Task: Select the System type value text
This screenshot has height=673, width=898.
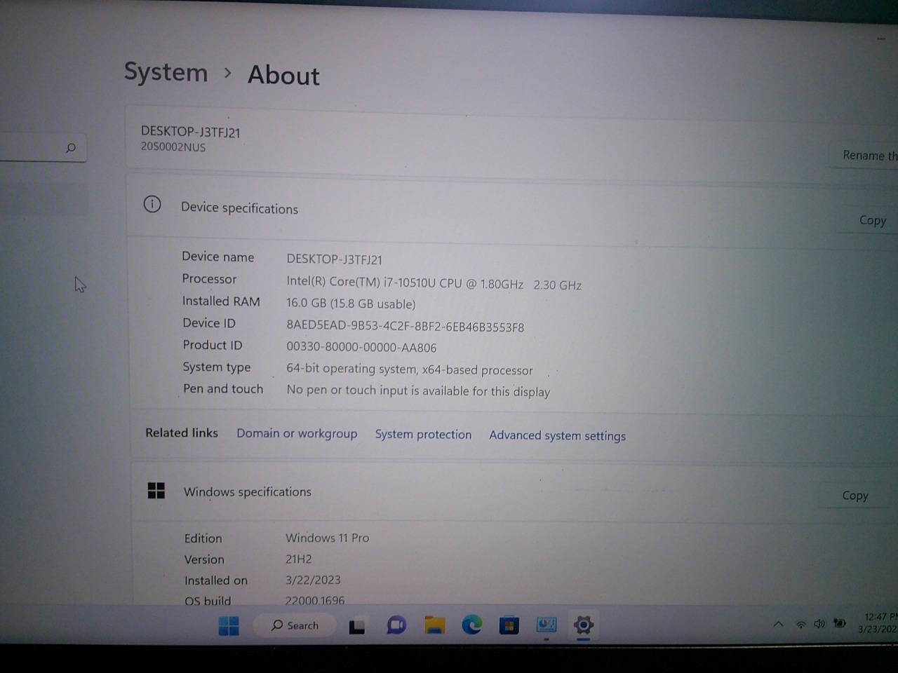Action: (x=410, y=369)
